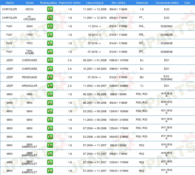Viewport: 195px width, 175px height.
Task: Click the Marka column header
Action: 10,3
